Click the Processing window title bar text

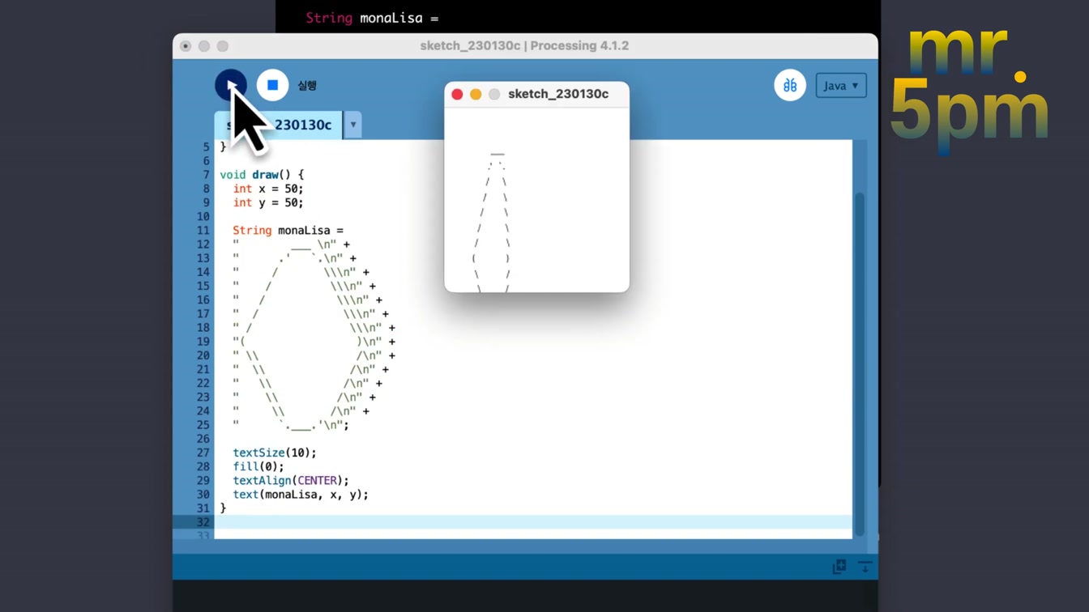pyautogui.click(x=524, y=46)
